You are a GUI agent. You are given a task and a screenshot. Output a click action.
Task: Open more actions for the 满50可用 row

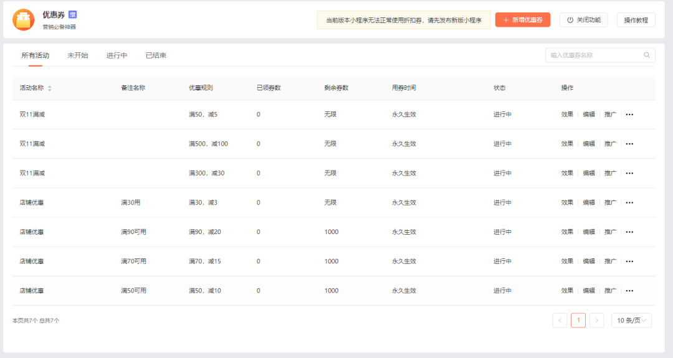629,291
